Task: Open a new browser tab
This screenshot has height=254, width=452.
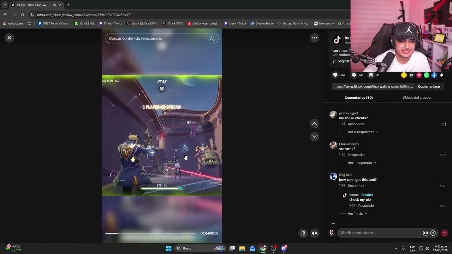Action: [x=69, y=5]
